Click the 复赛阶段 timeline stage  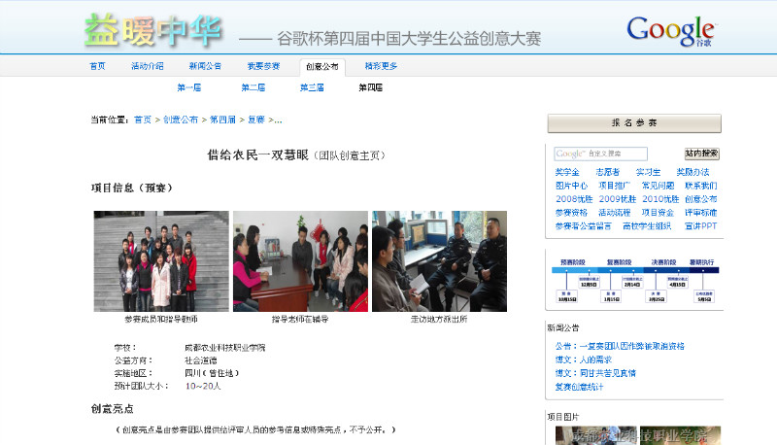pyautogui.click(x=620, y=262)
